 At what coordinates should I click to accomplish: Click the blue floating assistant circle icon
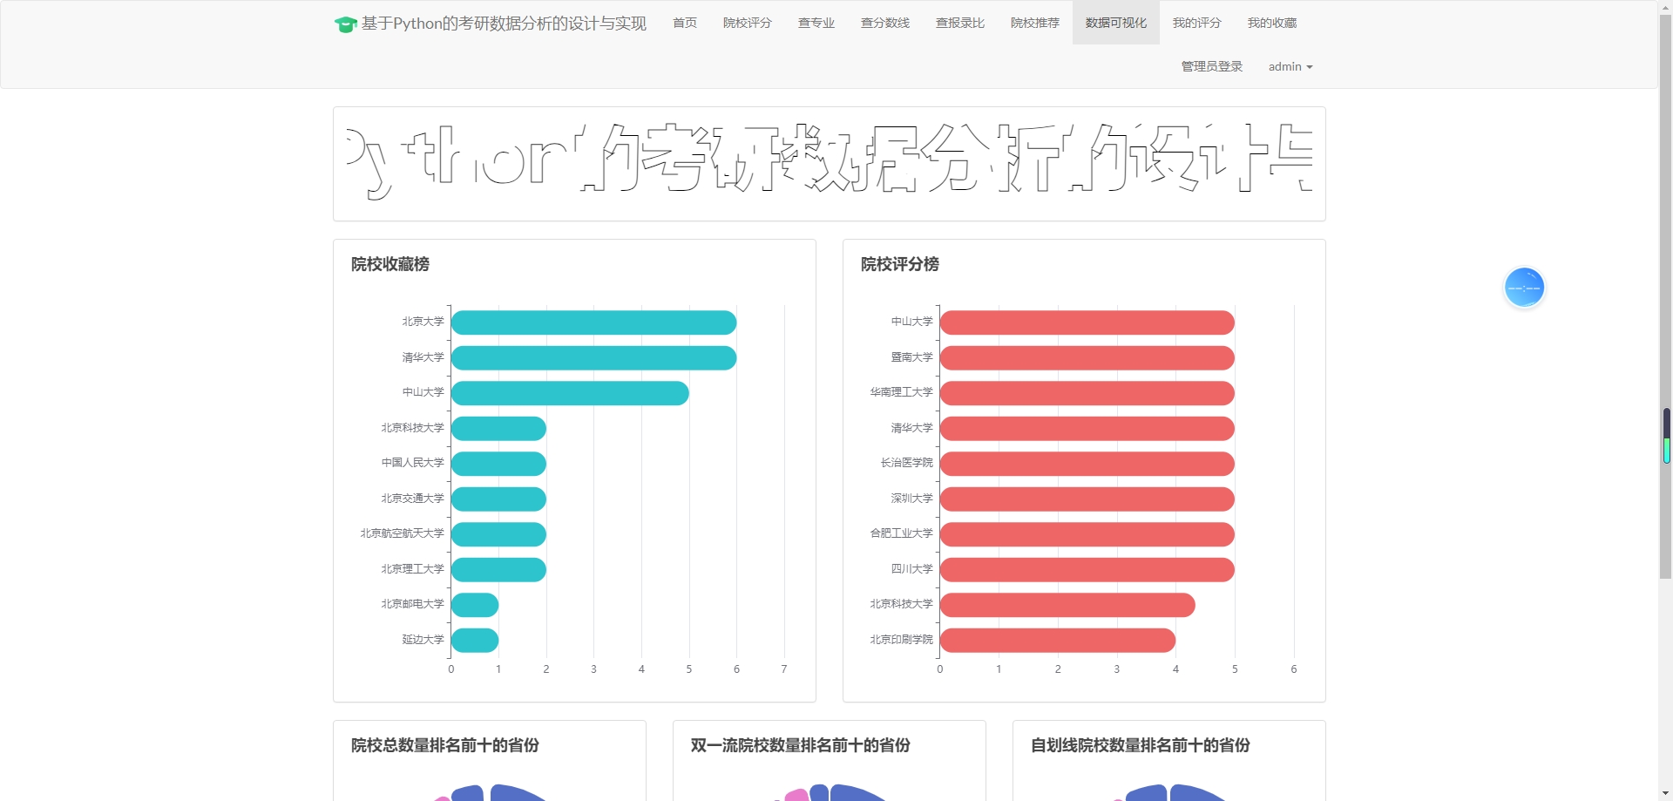point(1524,288)
